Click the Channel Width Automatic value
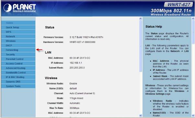The image size is (195, 118). click(75, 103)
